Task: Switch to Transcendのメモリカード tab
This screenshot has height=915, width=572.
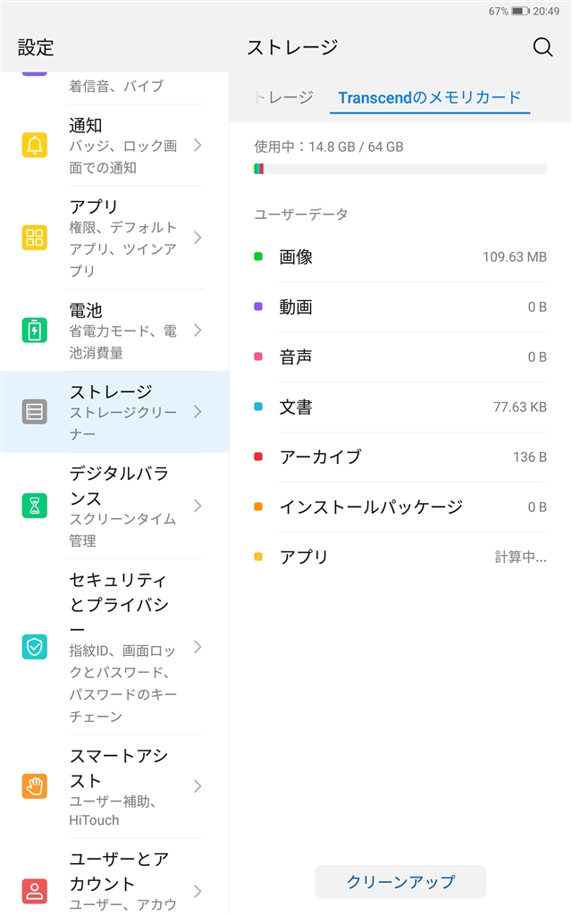Action: pyautogui.click(x=429, y=97)
